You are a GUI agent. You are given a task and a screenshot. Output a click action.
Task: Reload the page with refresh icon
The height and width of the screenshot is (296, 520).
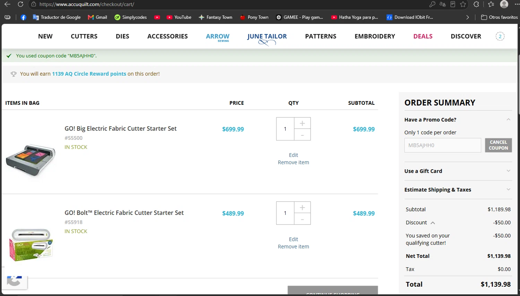point(20,4)
